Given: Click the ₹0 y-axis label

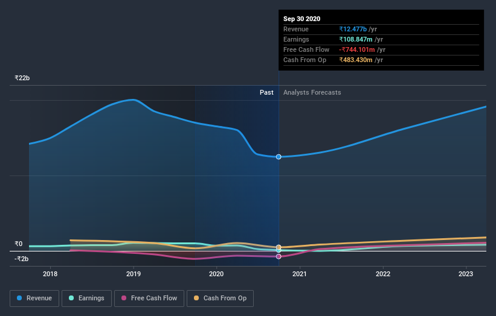Looking at the screenshot, I should (x=19, y=244).
